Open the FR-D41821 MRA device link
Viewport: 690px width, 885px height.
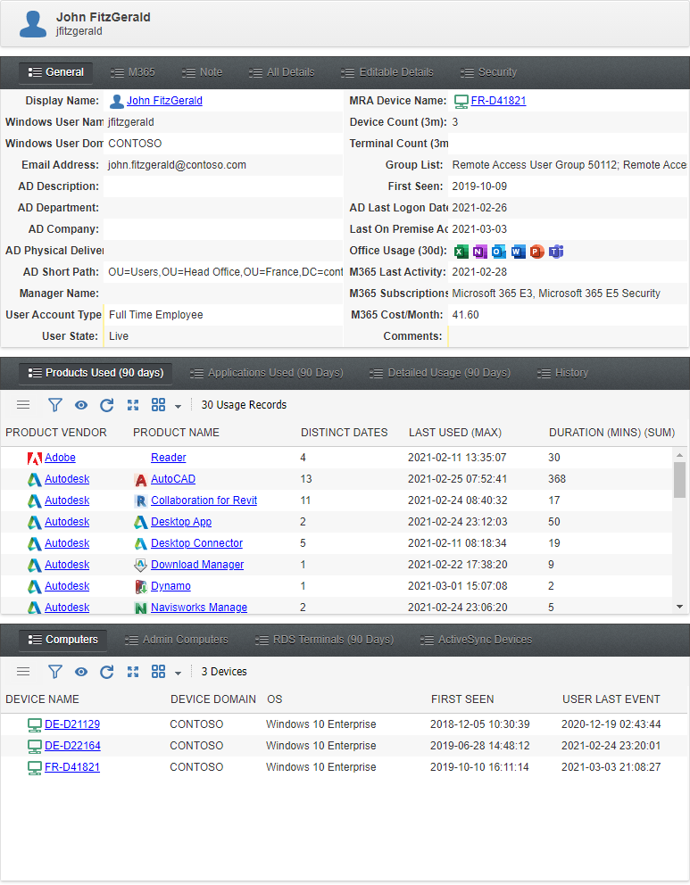499,101
